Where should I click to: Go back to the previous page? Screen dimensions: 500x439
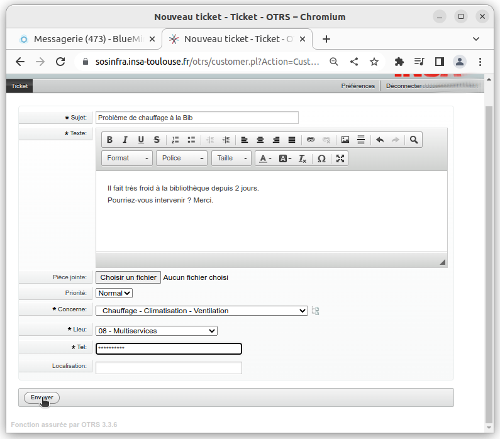pyautogui.click(x=20, y=62)
